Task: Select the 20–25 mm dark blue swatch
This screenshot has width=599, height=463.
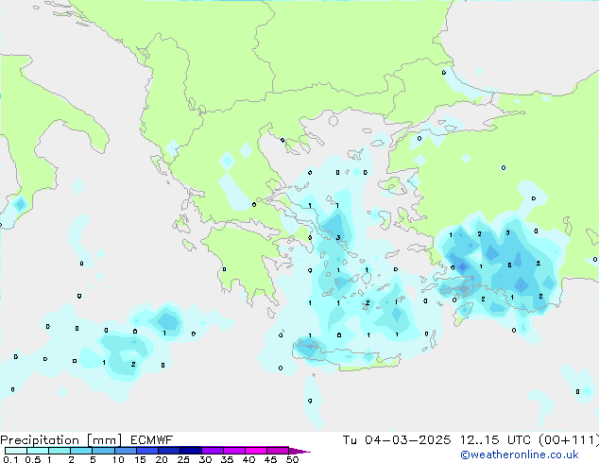Action: [x=169, y=451]
